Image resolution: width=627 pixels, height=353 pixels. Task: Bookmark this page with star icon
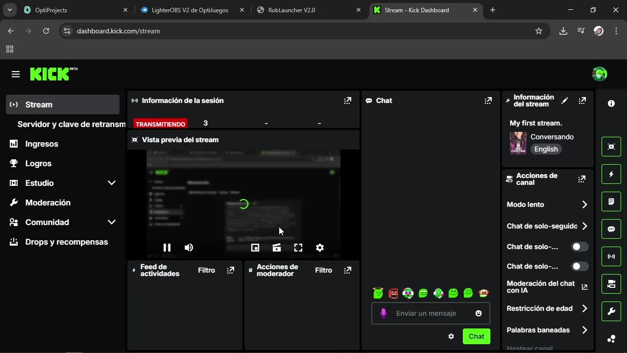pyautogui.click(x=539, y=31)
